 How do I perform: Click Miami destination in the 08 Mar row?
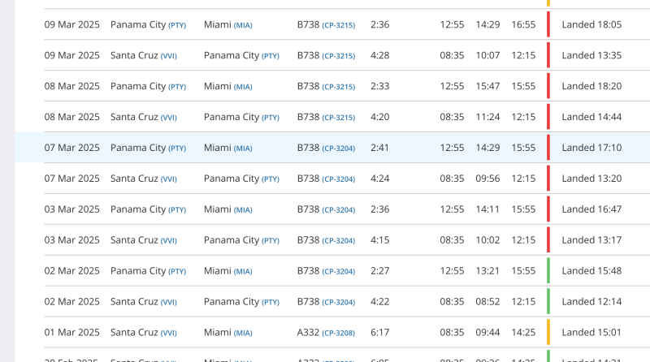(218, 86)
